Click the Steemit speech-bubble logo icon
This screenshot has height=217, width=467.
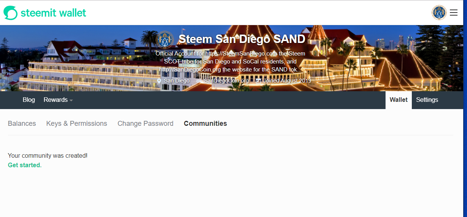click(11, 13)
